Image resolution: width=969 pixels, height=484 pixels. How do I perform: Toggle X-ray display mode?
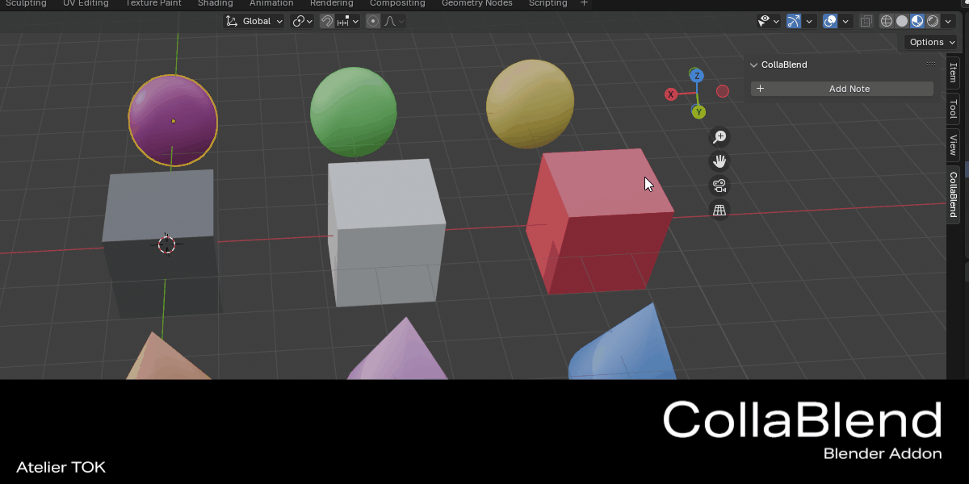[x=866, y=21]
